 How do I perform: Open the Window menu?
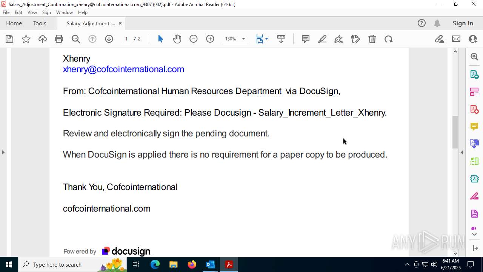point(65,12)
